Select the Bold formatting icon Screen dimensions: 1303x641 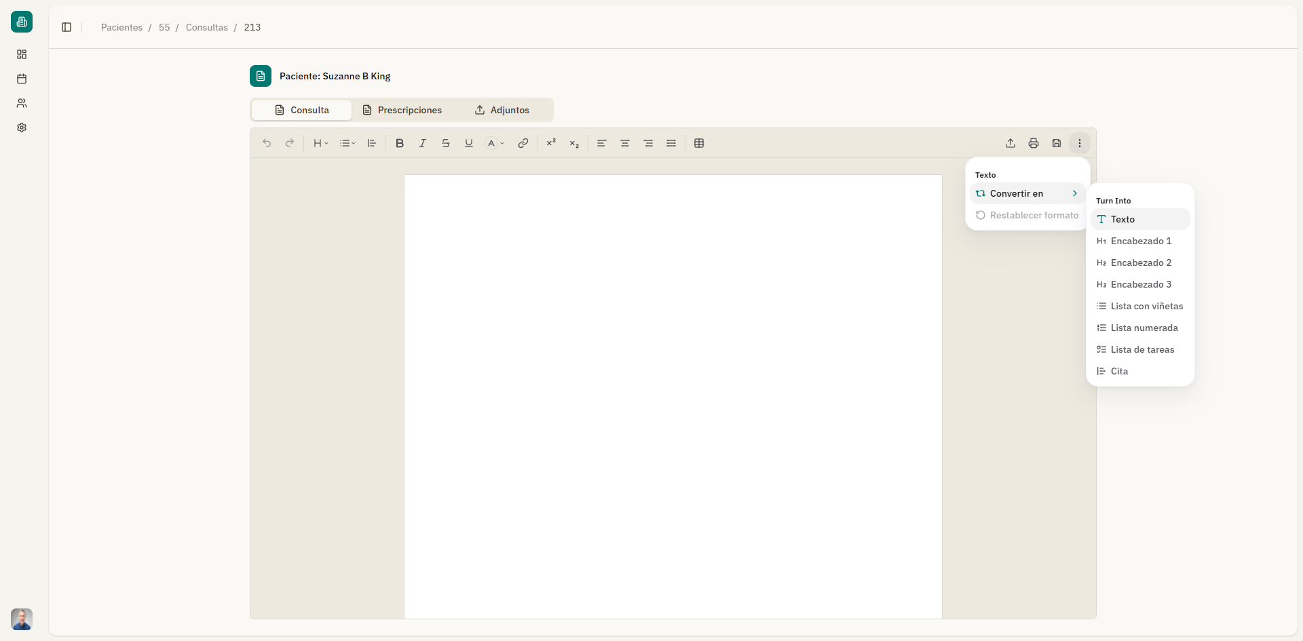coord(399,143)
